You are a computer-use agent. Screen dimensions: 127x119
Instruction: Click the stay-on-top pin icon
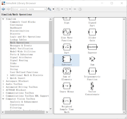click(x=75, y=9)
